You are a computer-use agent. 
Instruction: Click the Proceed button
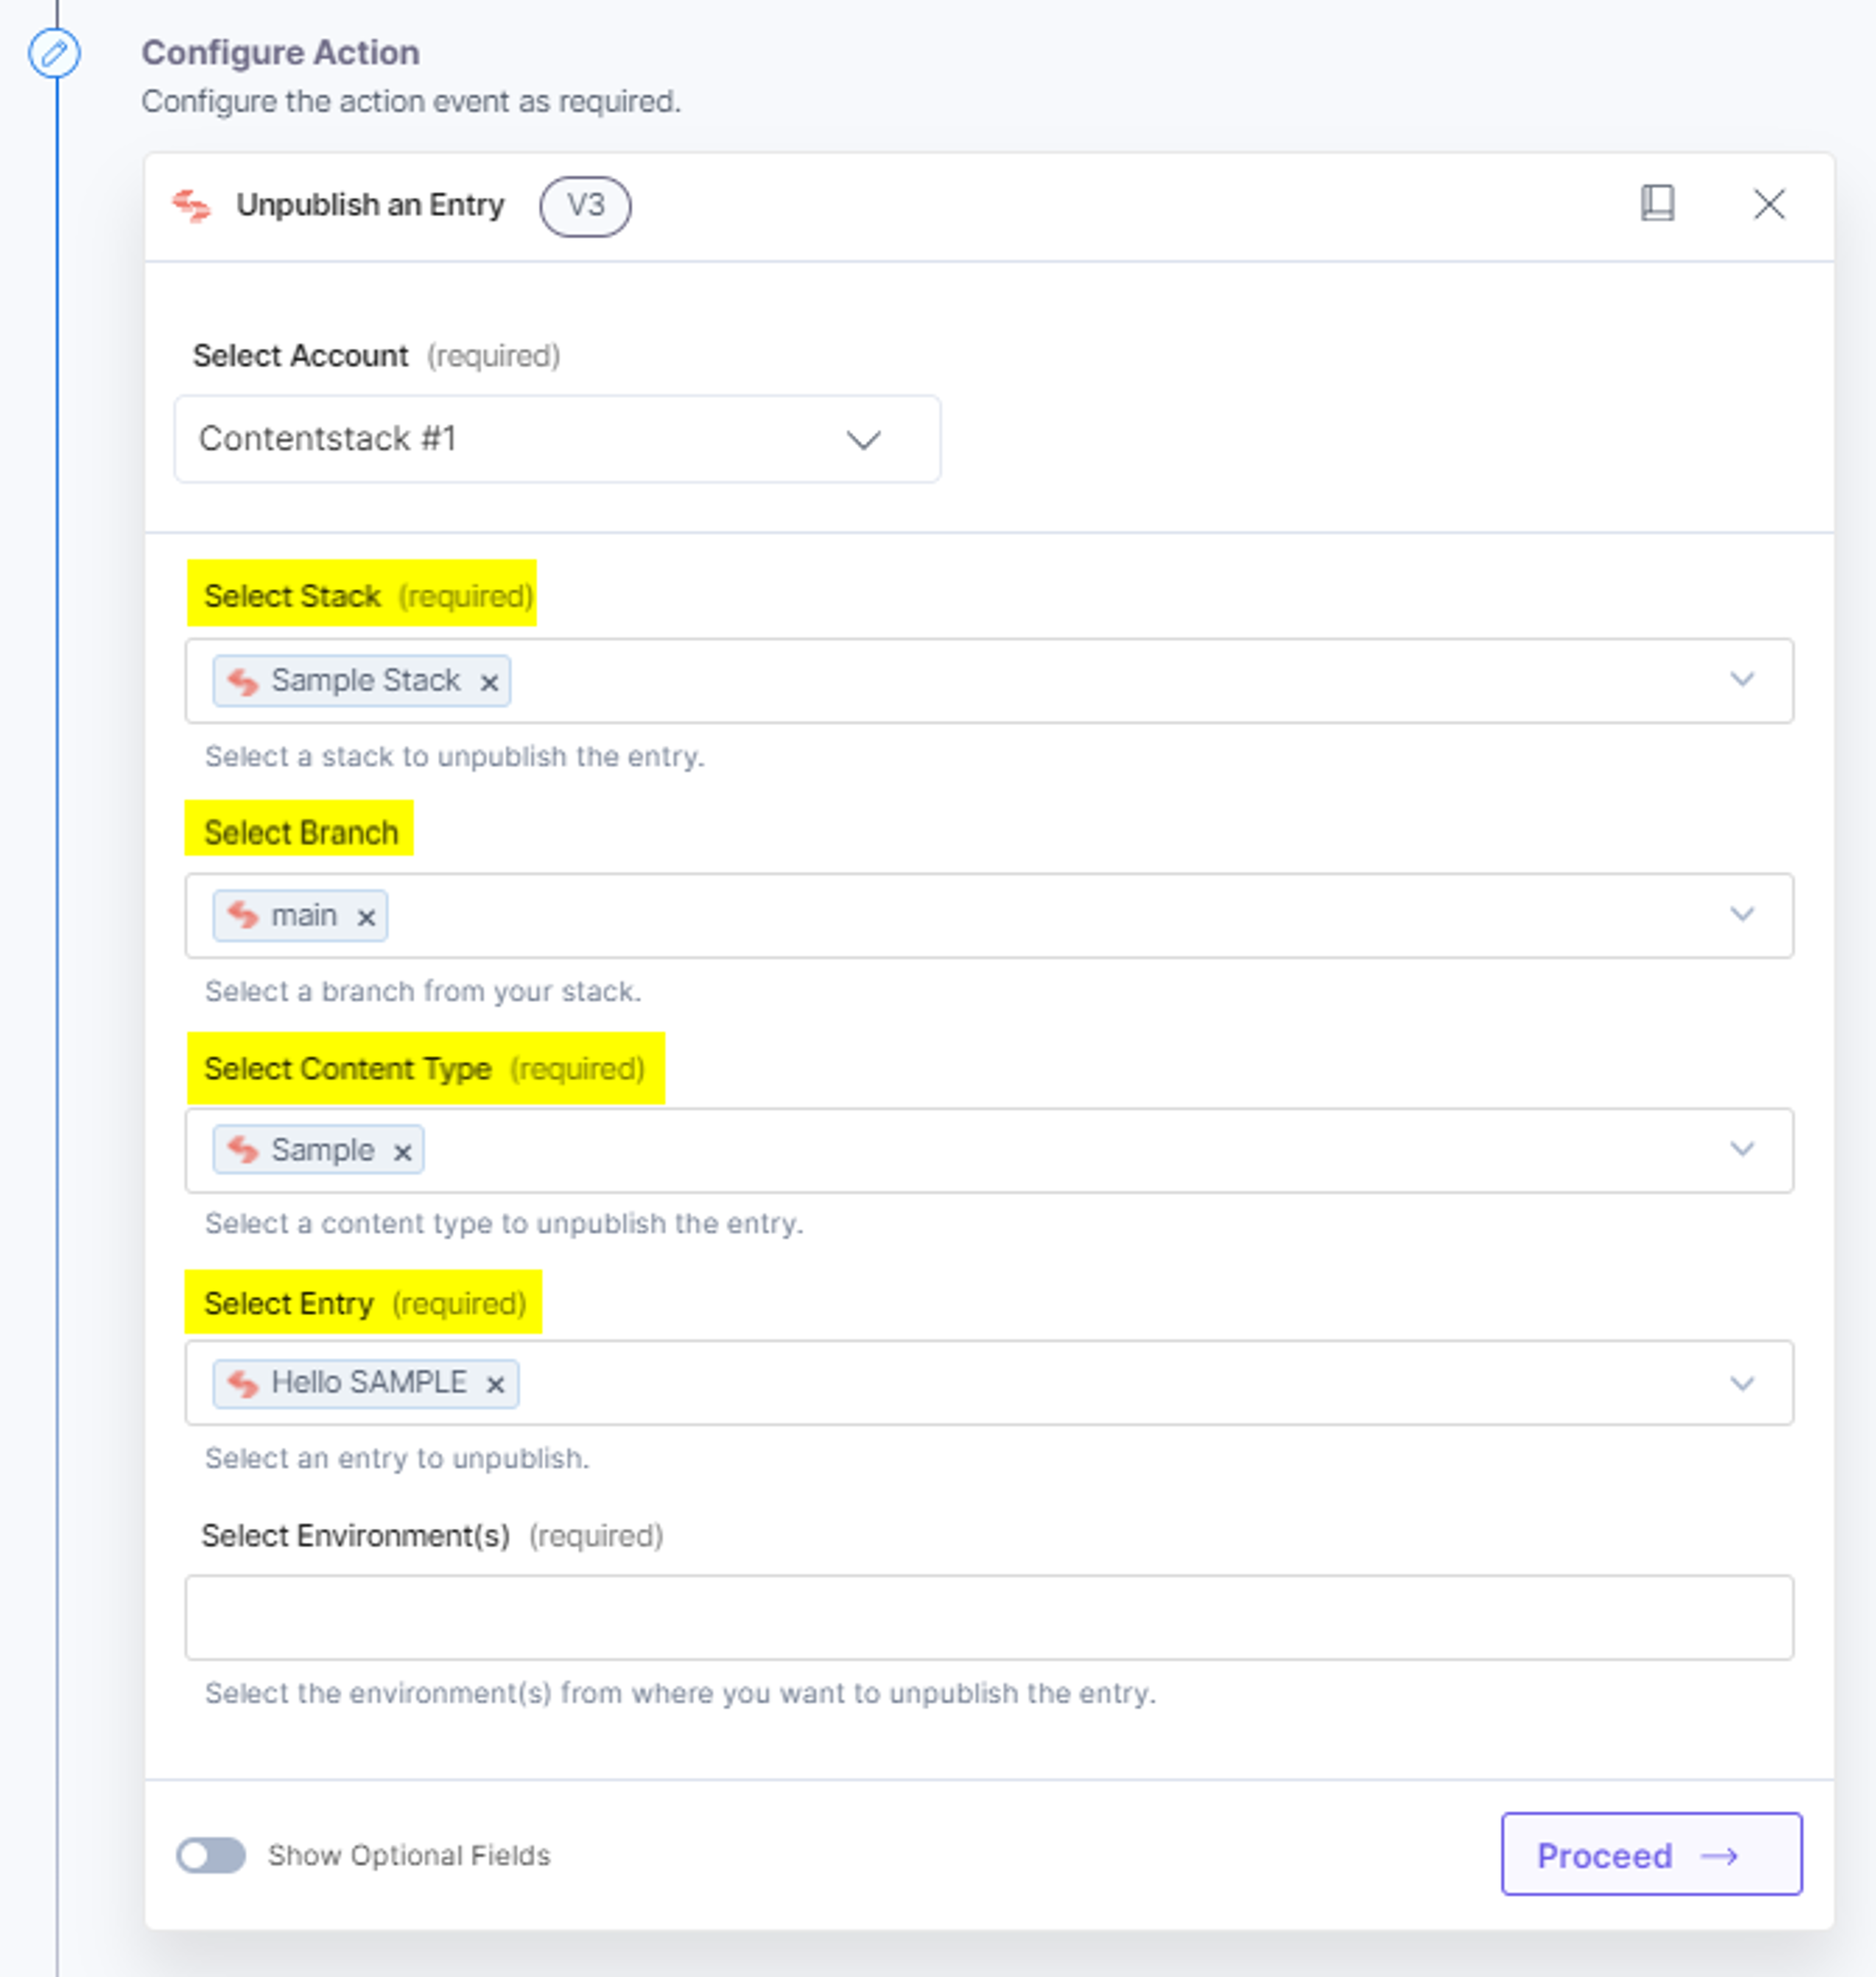[x=1651, y=1854]
